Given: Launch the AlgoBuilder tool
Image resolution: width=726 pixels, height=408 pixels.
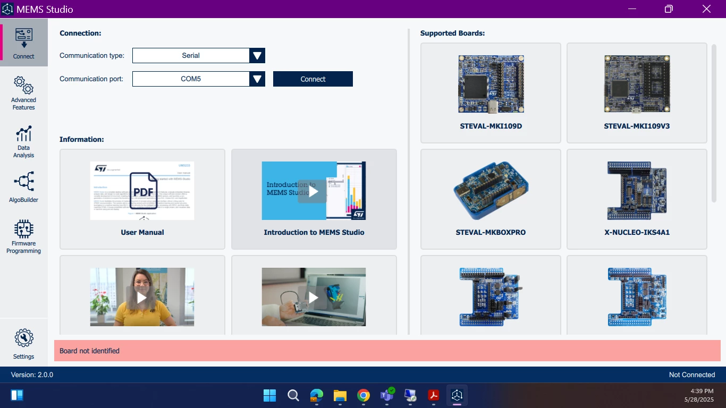Looking at the screenshot, I should pyautogui.click(x=24, y=188).
